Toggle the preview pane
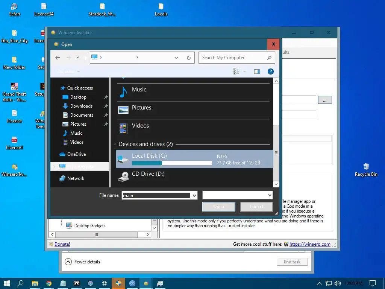The width and height of the screenshot is (385, 289). point(257,71)
